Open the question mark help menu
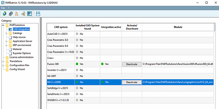 (8, 8)
